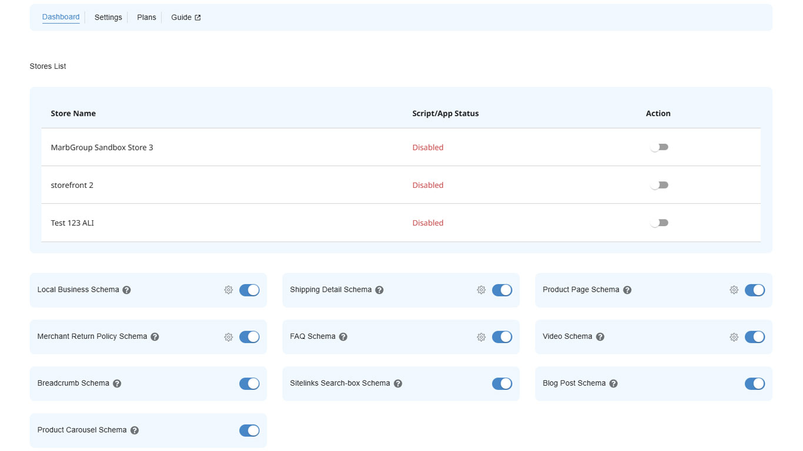Enable script for MarbGroup Sandbox Store 3
This screenshot has height=451, width=803.
[659, 147]
